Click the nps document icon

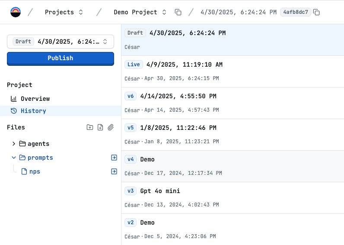coord(24,171)
